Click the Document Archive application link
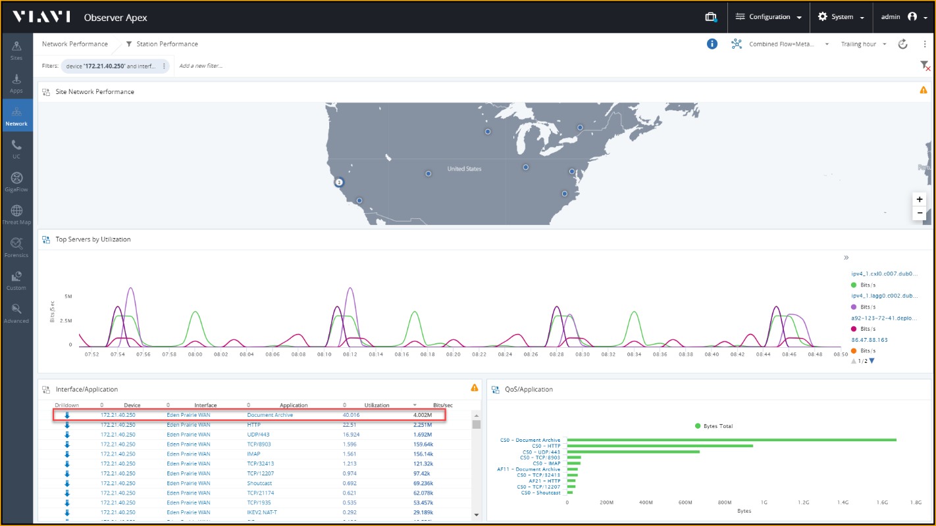The height and width of the screenshot is (526, 936). pos(270,416)
